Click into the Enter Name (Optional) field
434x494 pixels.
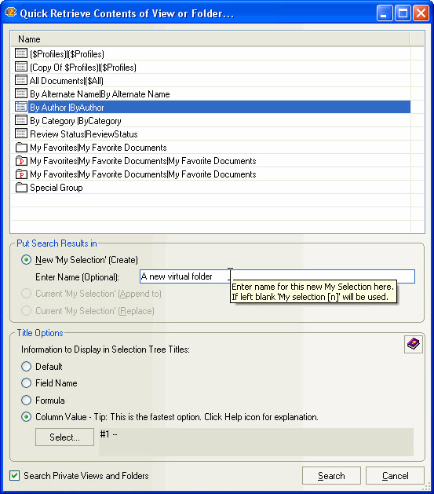277,276
